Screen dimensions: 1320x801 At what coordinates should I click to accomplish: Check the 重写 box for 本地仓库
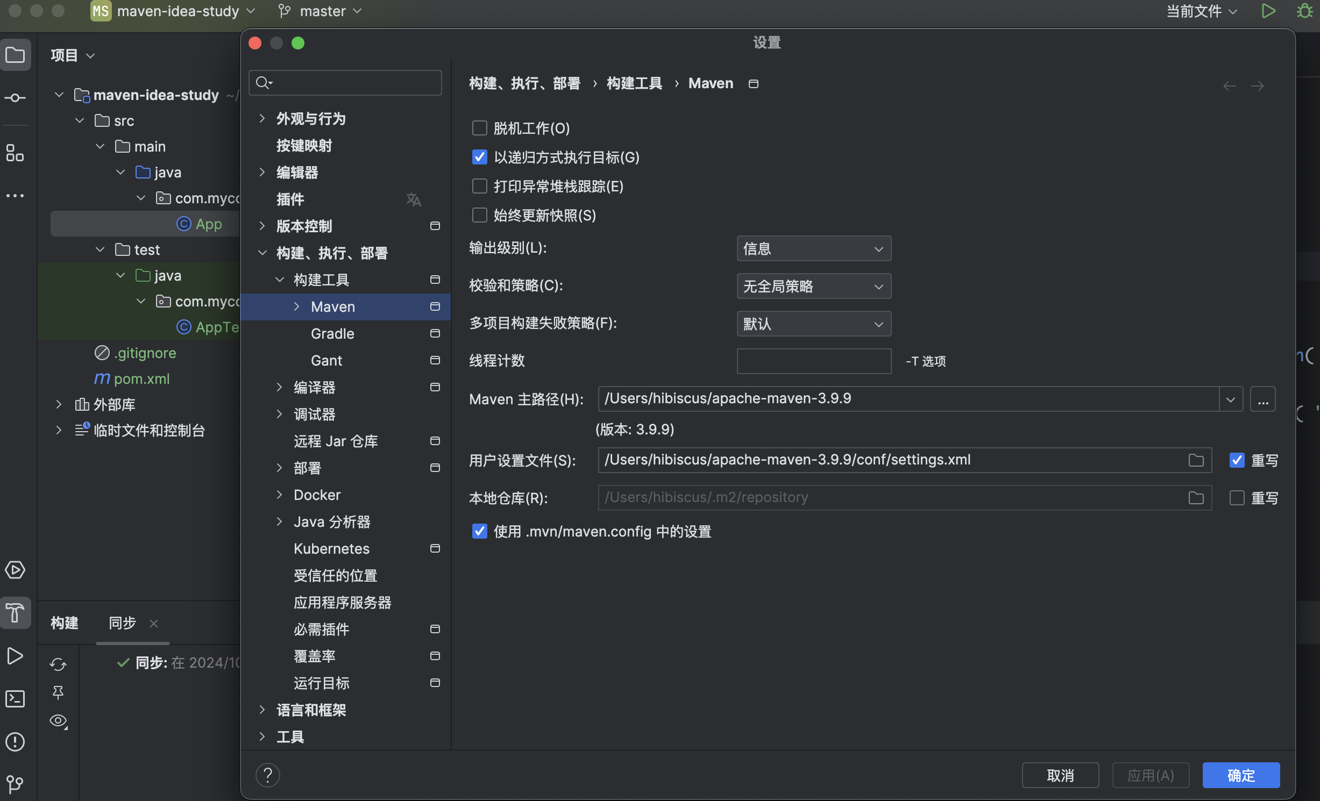click(x=1237, y=498)
